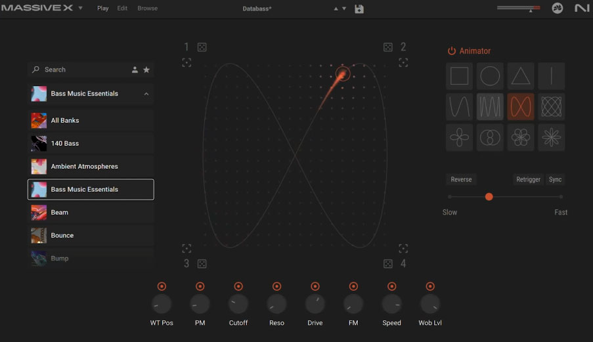
Task: Toggle the Animator power button
Action: [452, 51]
